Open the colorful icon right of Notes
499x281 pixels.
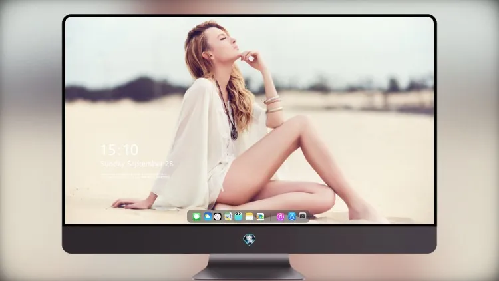pyautogui.click(x=260, y=216)
